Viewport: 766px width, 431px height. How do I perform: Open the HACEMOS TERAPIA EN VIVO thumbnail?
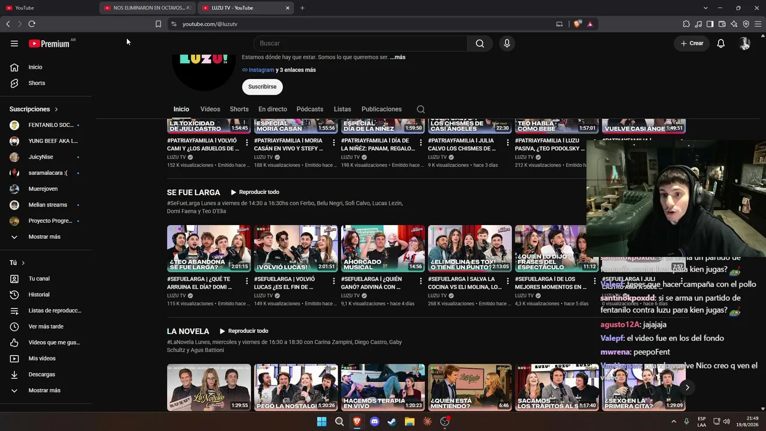point(383,387)
